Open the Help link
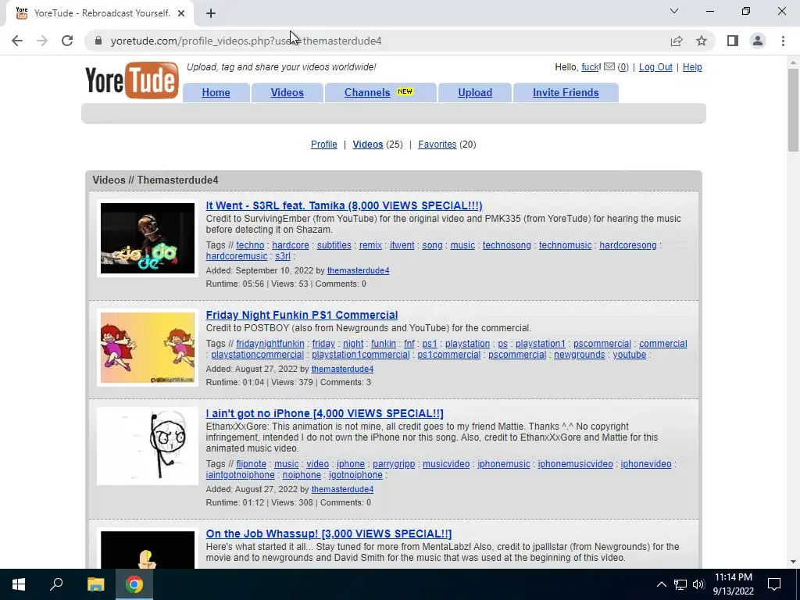This screenshot has height=600, width=800. coord(692,67)
